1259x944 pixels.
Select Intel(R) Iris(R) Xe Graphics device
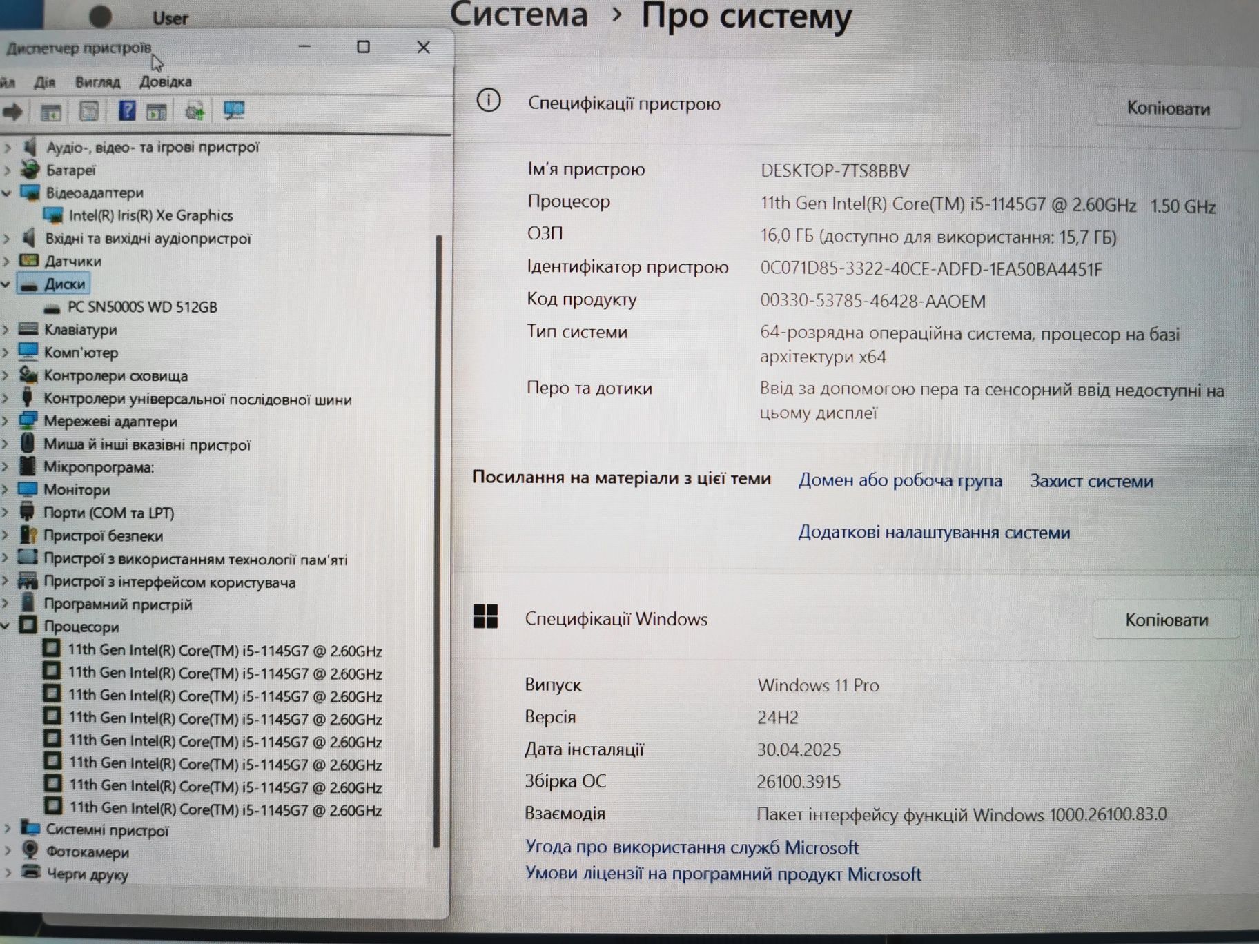150,215
